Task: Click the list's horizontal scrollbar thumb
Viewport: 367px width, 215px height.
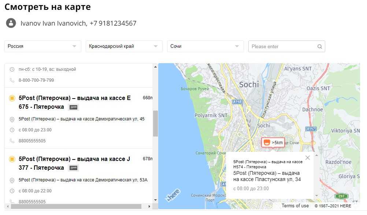Action: point(76,206)
